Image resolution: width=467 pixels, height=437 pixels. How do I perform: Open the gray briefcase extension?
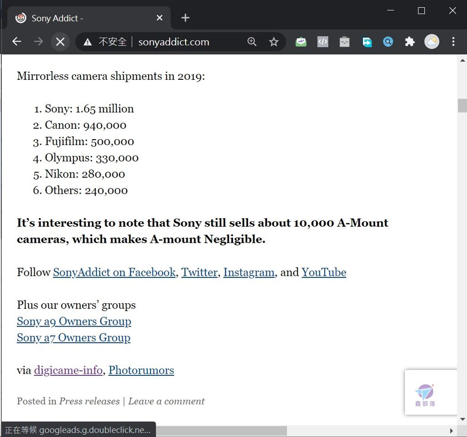[x=344, y=42]
